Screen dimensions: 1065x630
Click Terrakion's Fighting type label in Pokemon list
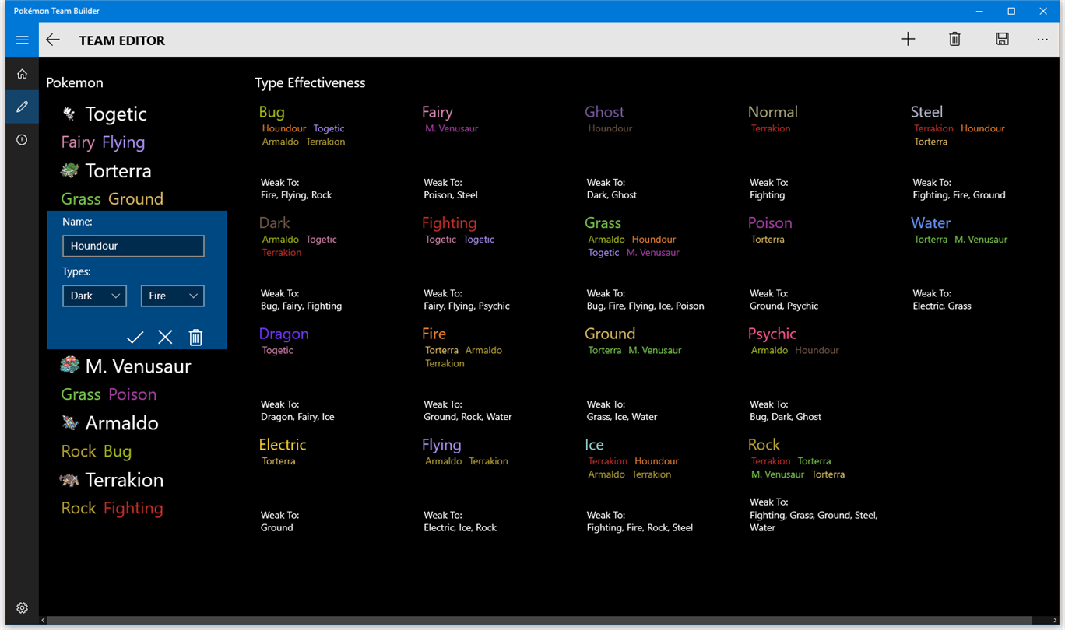[133, 509]
